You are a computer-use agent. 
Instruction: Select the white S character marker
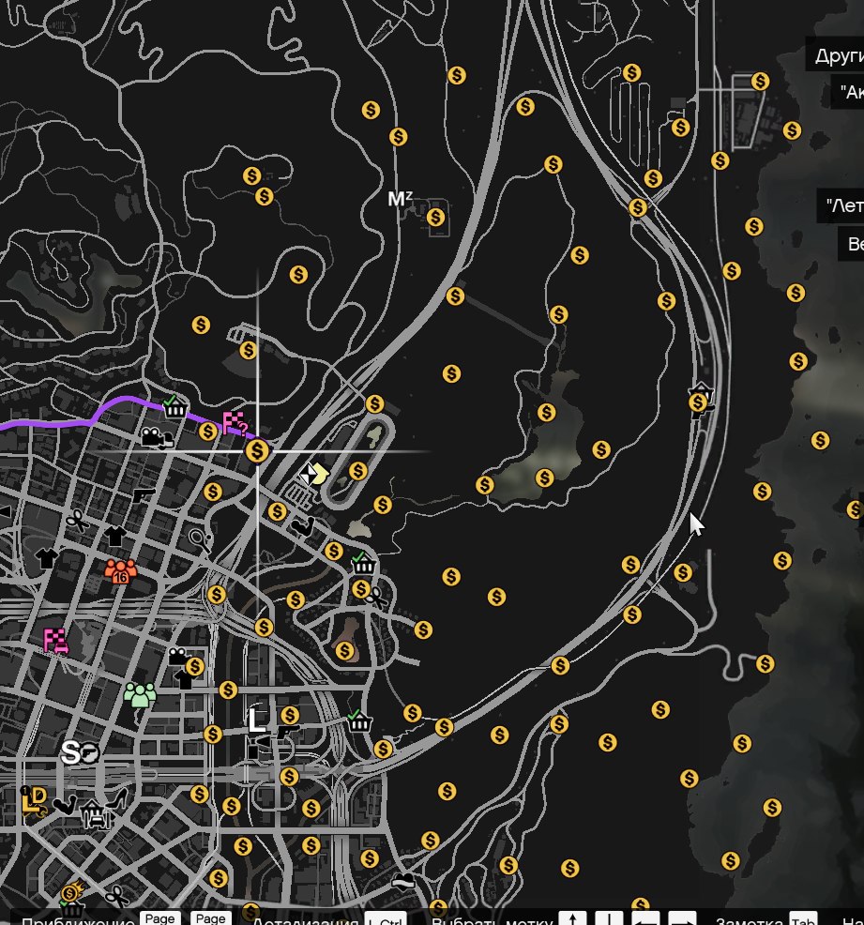pos(70,752)
